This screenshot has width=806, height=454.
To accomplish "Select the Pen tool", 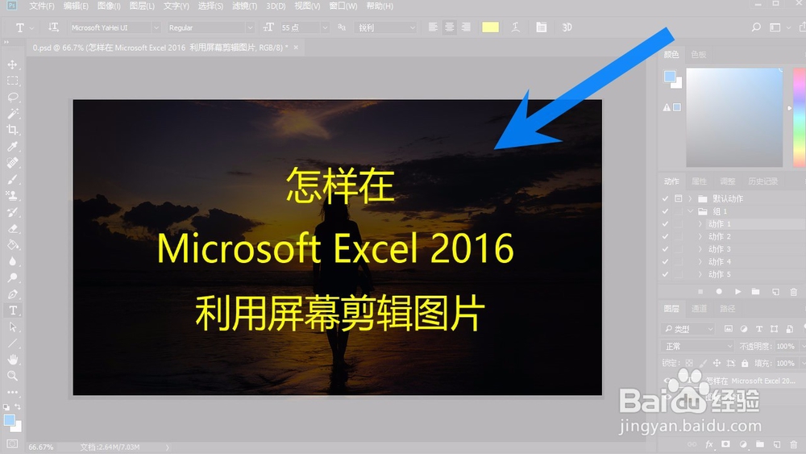I will pyautogui.click(x=12, y=294).
